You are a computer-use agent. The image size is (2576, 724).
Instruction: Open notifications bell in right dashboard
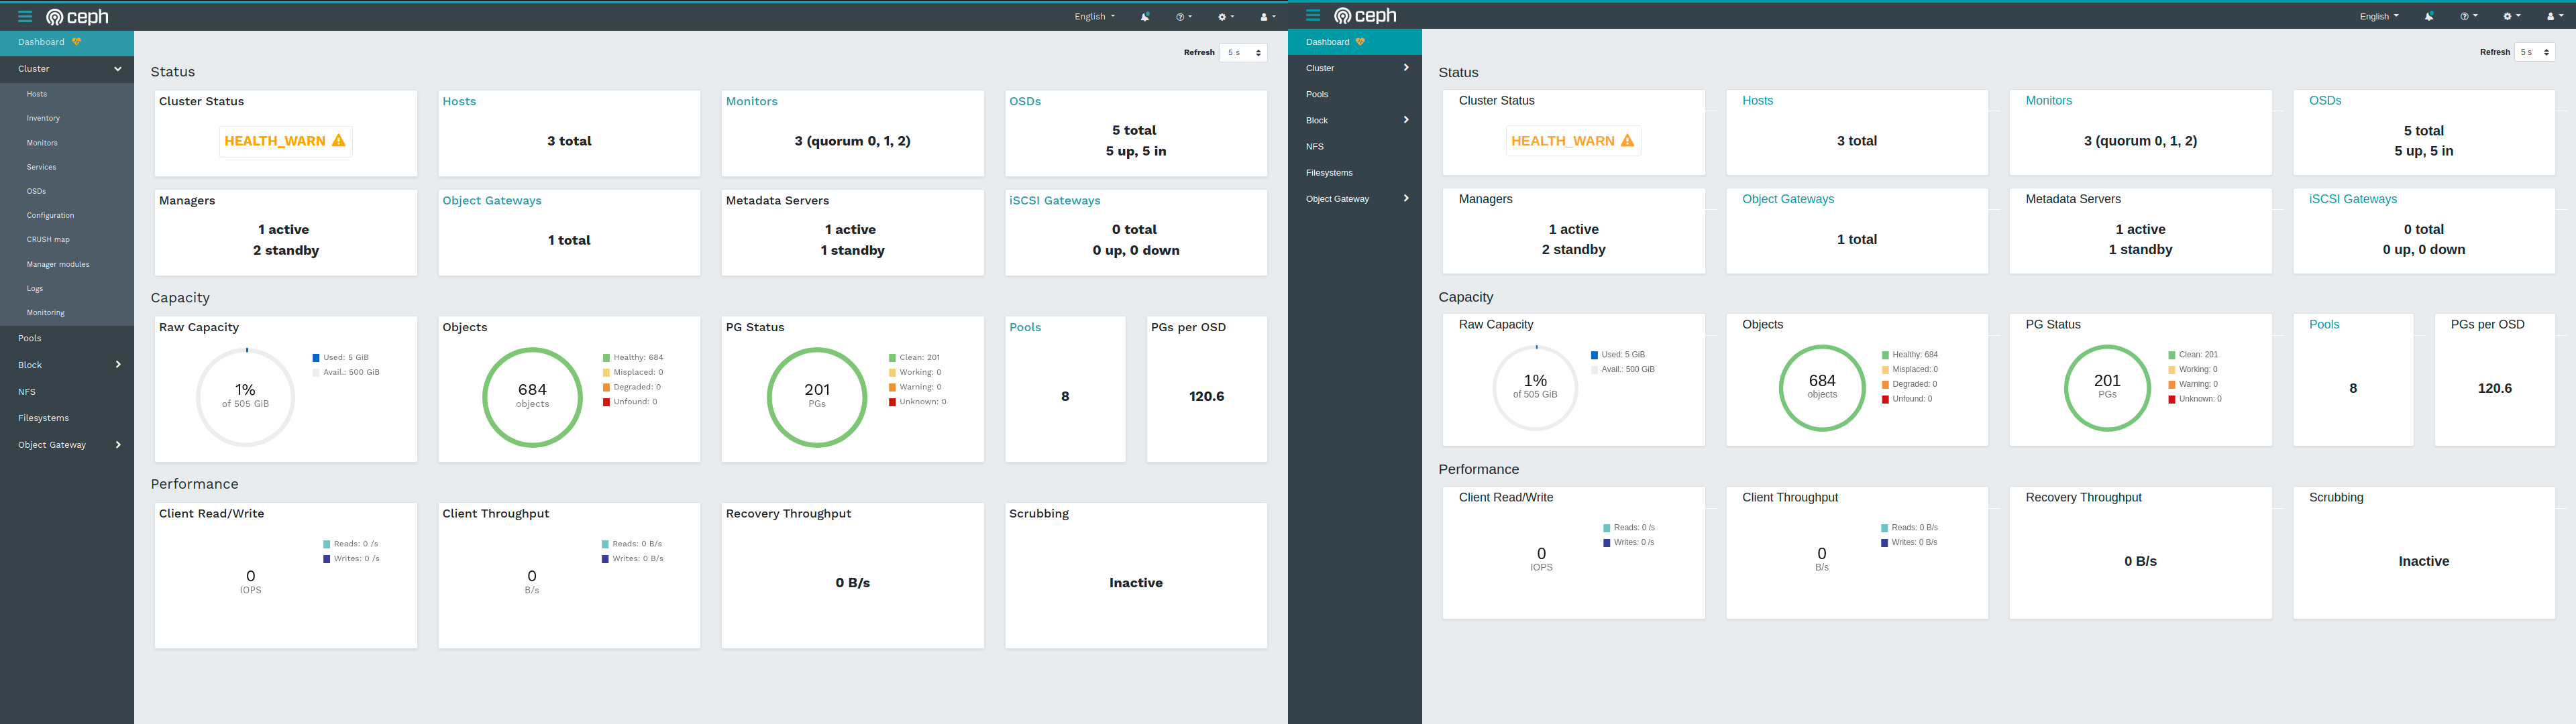tap(2429, 16)
